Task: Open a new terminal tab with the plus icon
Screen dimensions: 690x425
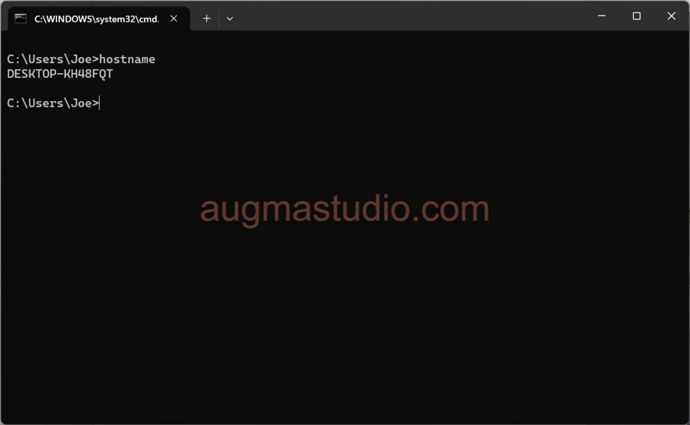Action: [206, 18]
